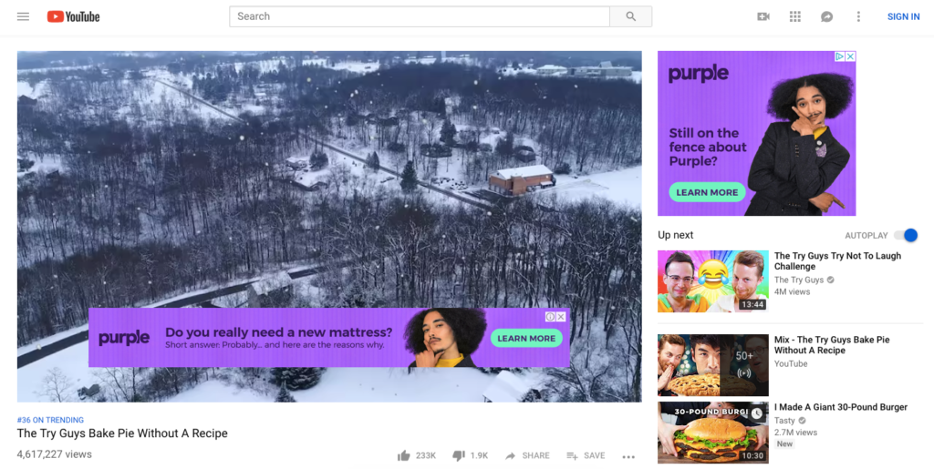Click the AUTOPLAY label

point(867,236)
